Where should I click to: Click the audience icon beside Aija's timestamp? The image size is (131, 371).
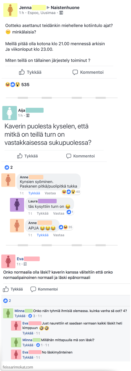pyautogui.click(x=28, y=116)
